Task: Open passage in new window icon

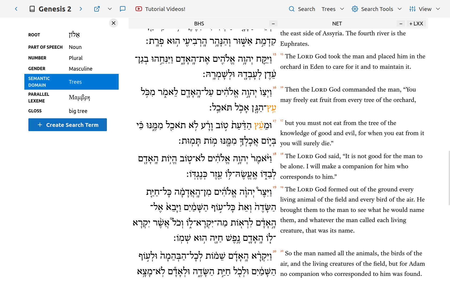Action: [x=97, y=9]
